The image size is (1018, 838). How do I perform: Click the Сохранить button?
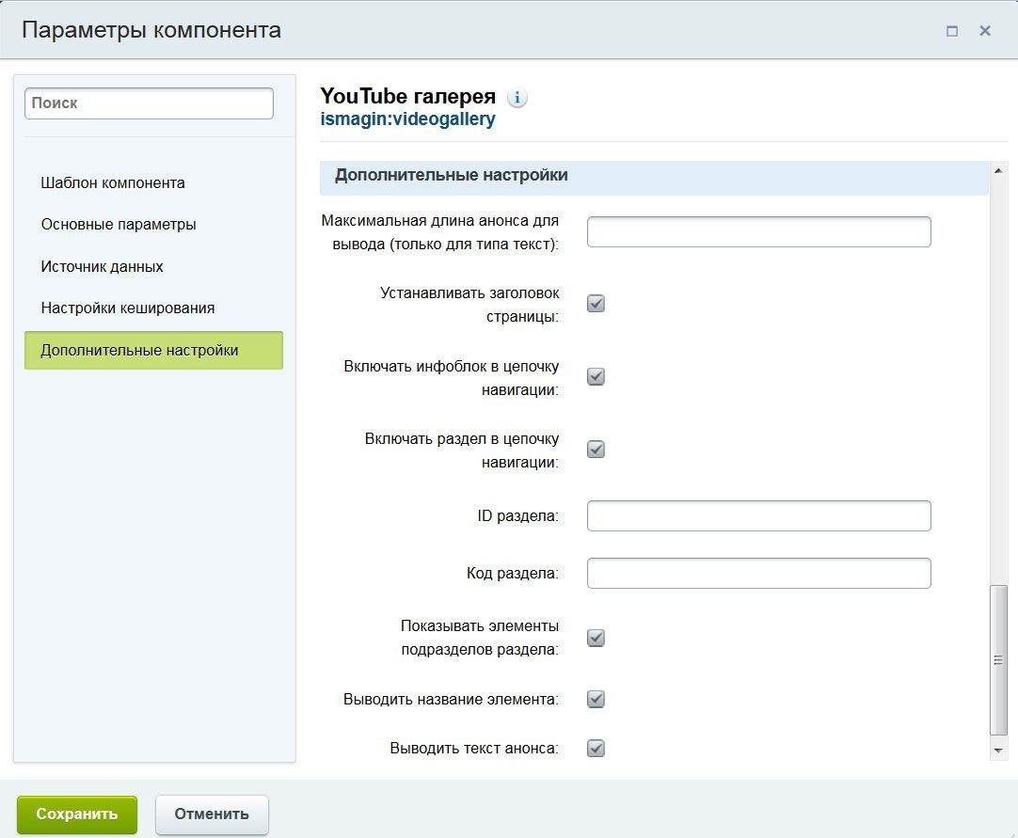coord(77,814)
